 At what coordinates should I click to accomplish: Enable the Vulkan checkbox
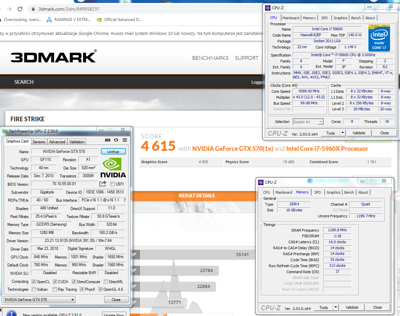[x=34, y=289]
